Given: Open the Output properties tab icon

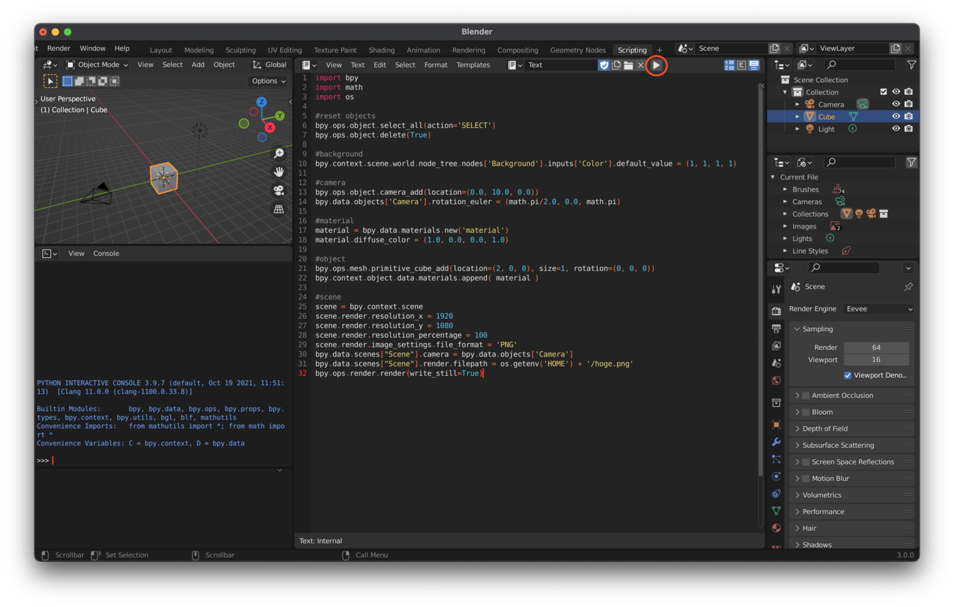Looking at the screenshot, I should (776, 329).
